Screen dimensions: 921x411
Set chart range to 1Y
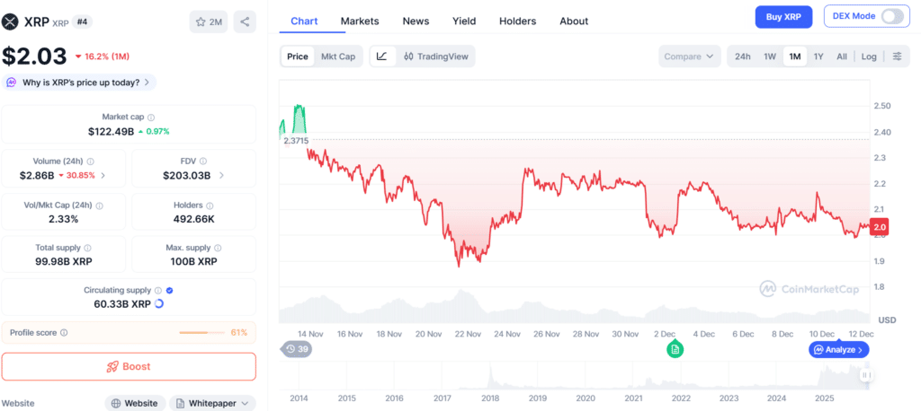pos(818,57)
